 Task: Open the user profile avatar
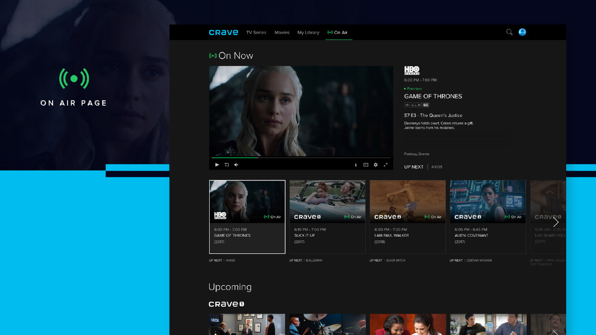pos(522,32)
